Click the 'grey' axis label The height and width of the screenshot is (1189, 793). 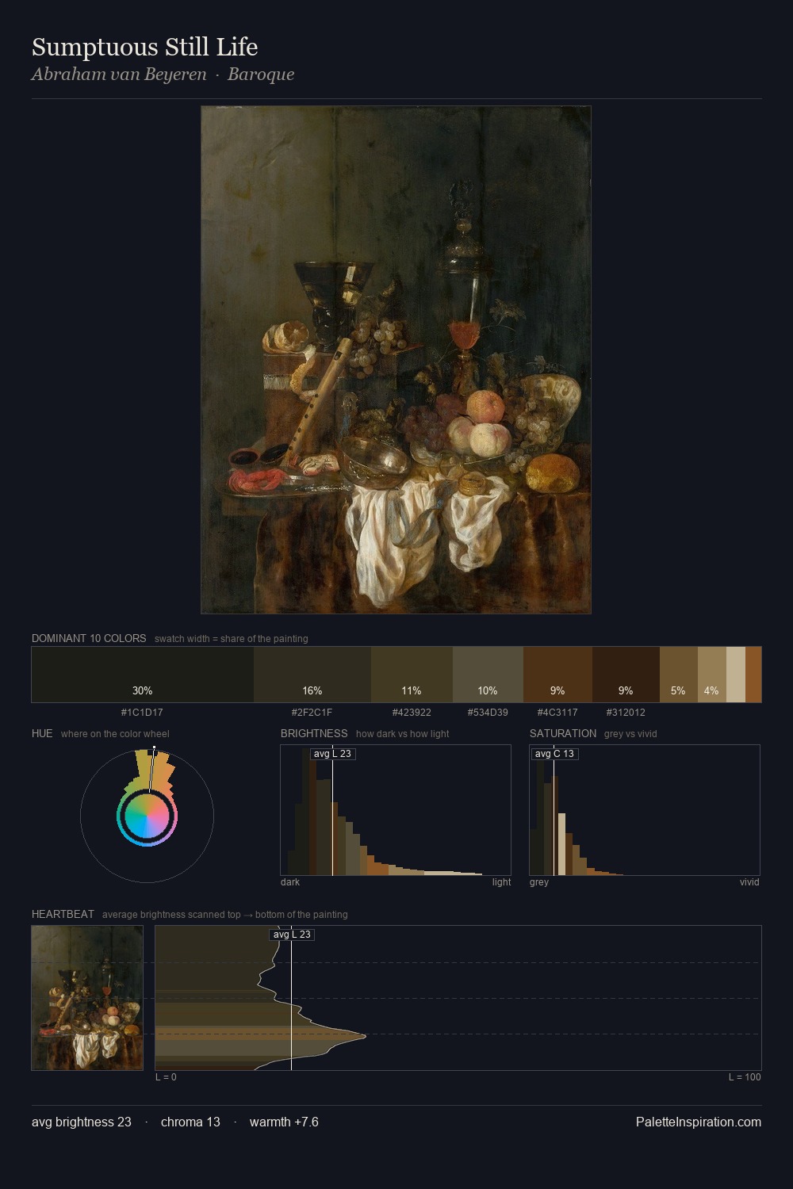pyautogui.click(x=539, y=882)
